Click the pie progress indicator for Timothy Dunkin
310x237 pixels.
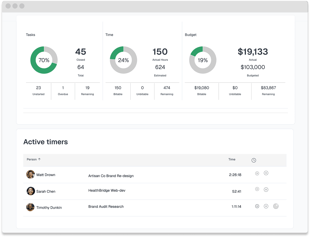coord(276,206)
